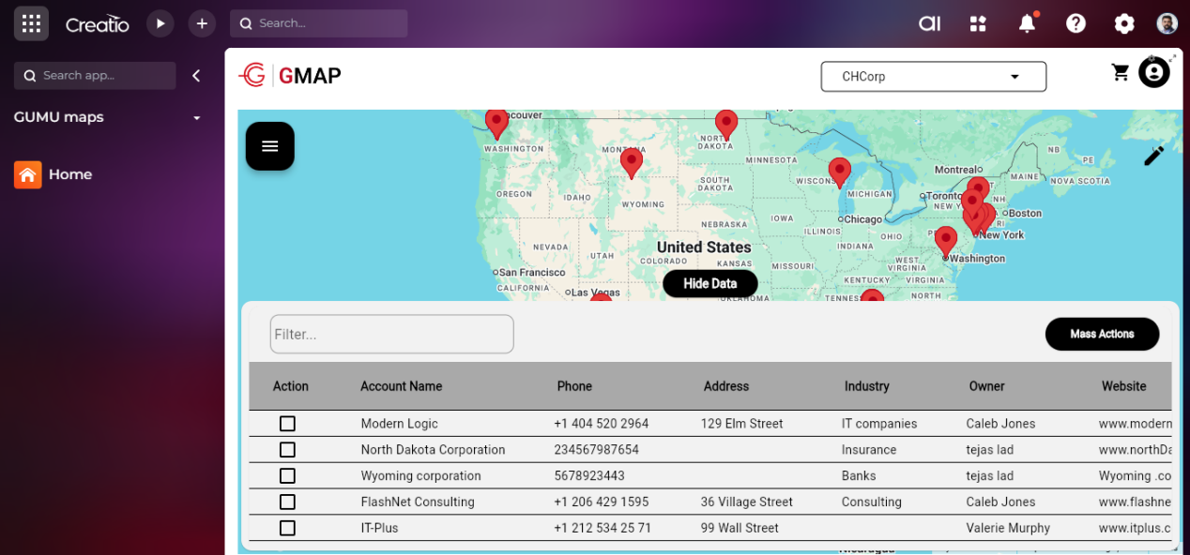Viewport: 1190px width, 555px height.
Task: Click the plus add new icon
Action: [x=202, y=23]
